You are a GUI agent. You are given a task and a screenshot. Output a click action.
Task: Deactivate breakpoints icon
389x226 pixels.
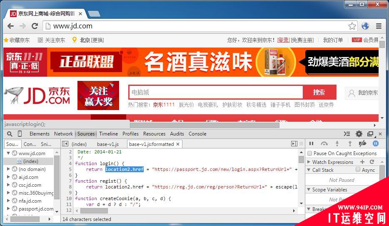click(x=362, y=143)
